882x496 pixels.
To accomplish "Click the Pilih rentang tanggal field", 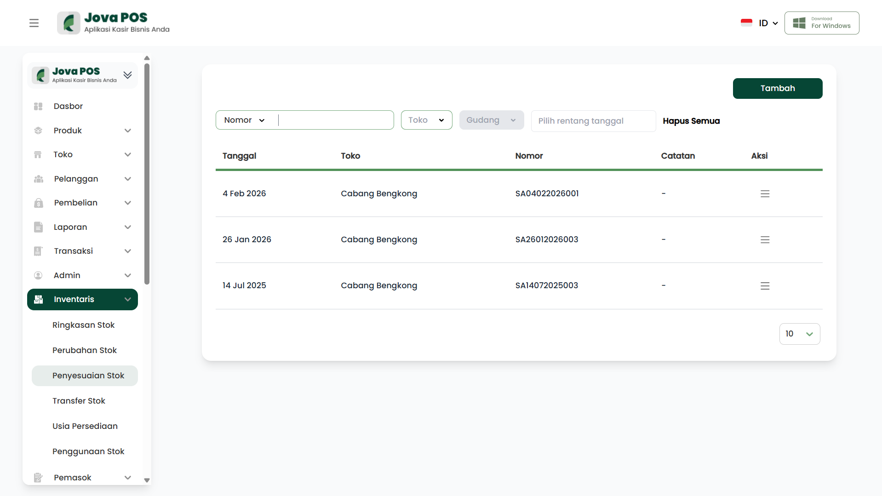I will (x=593, y=121).
